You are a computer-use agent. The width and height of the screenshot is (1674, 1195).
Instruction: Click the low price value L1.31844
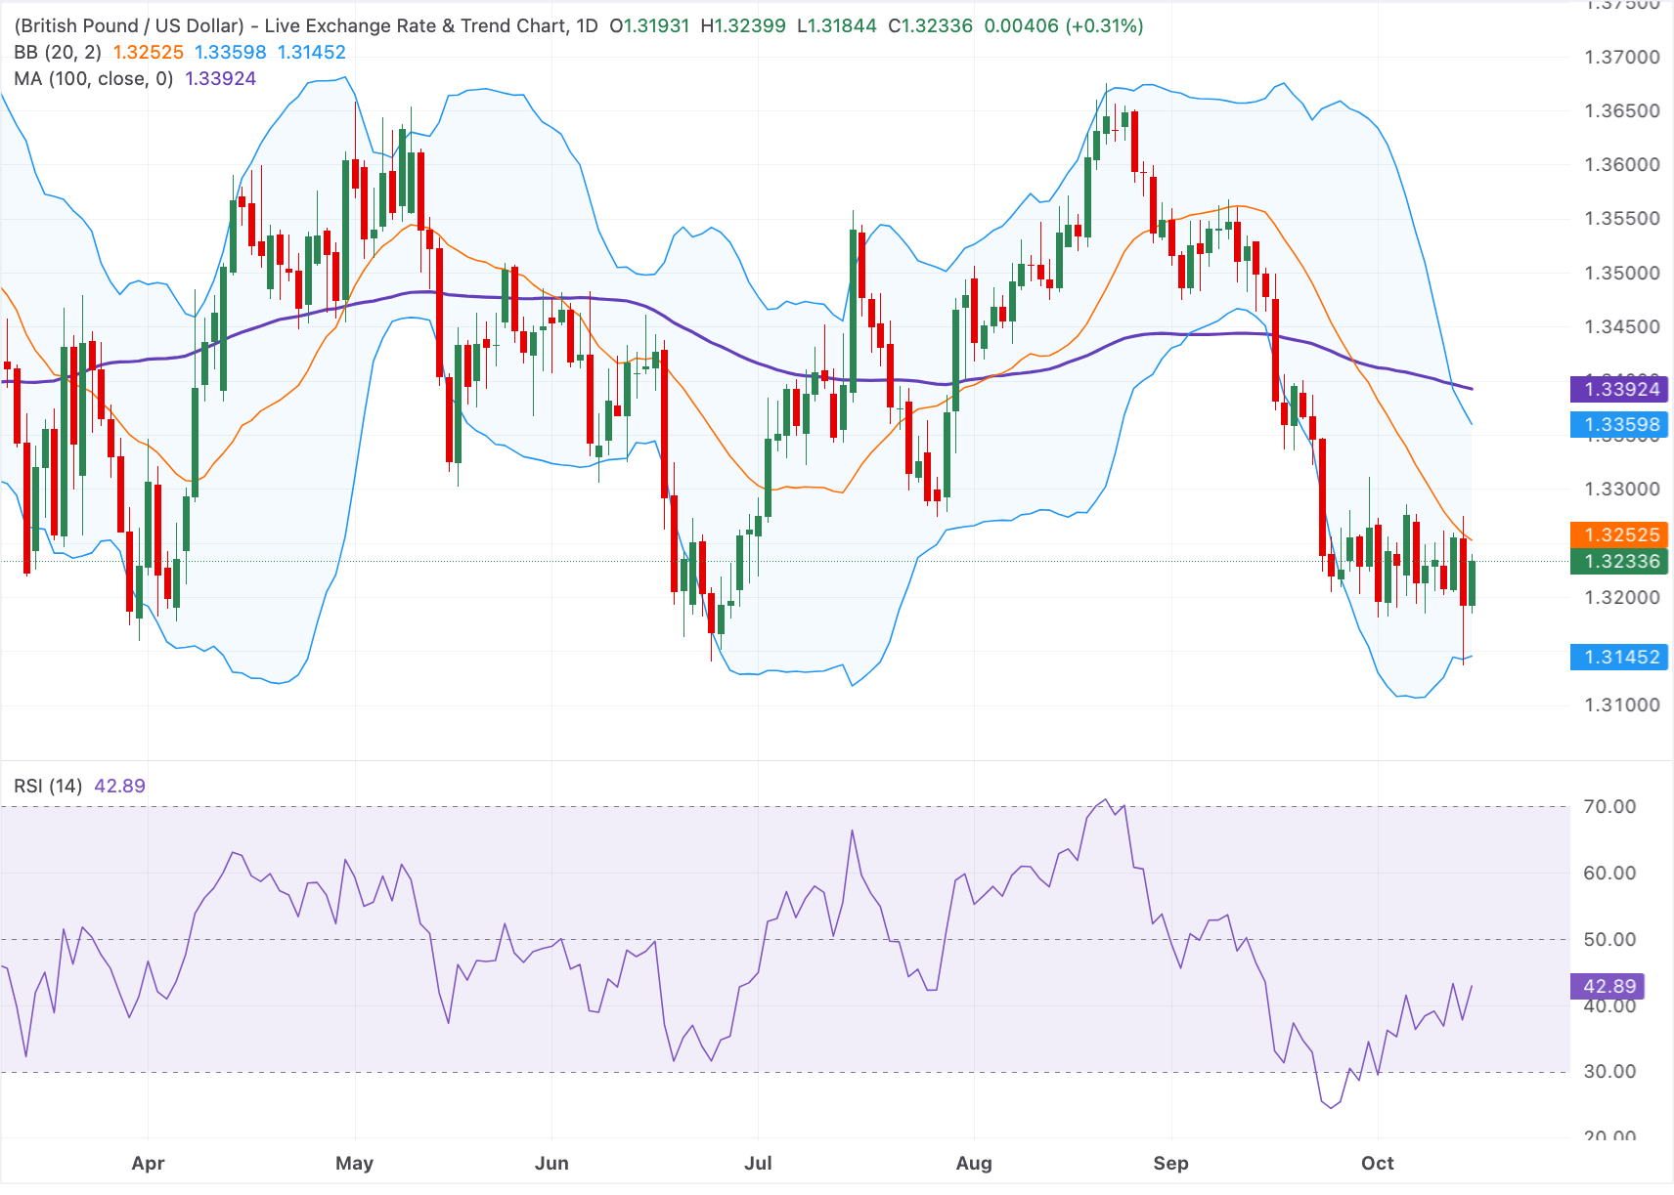pos(837,25)
